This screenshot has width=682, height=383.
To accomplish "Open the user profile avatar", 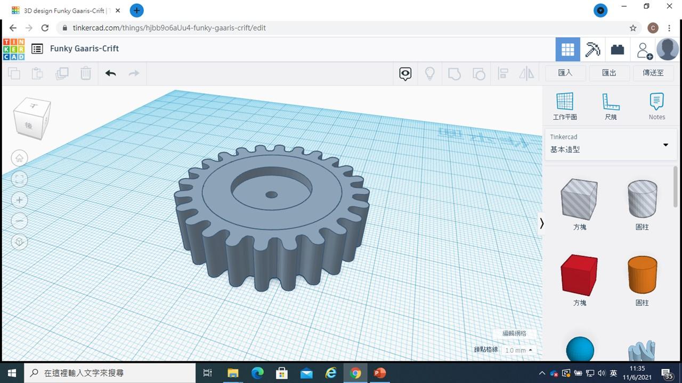I will [668, 49].
